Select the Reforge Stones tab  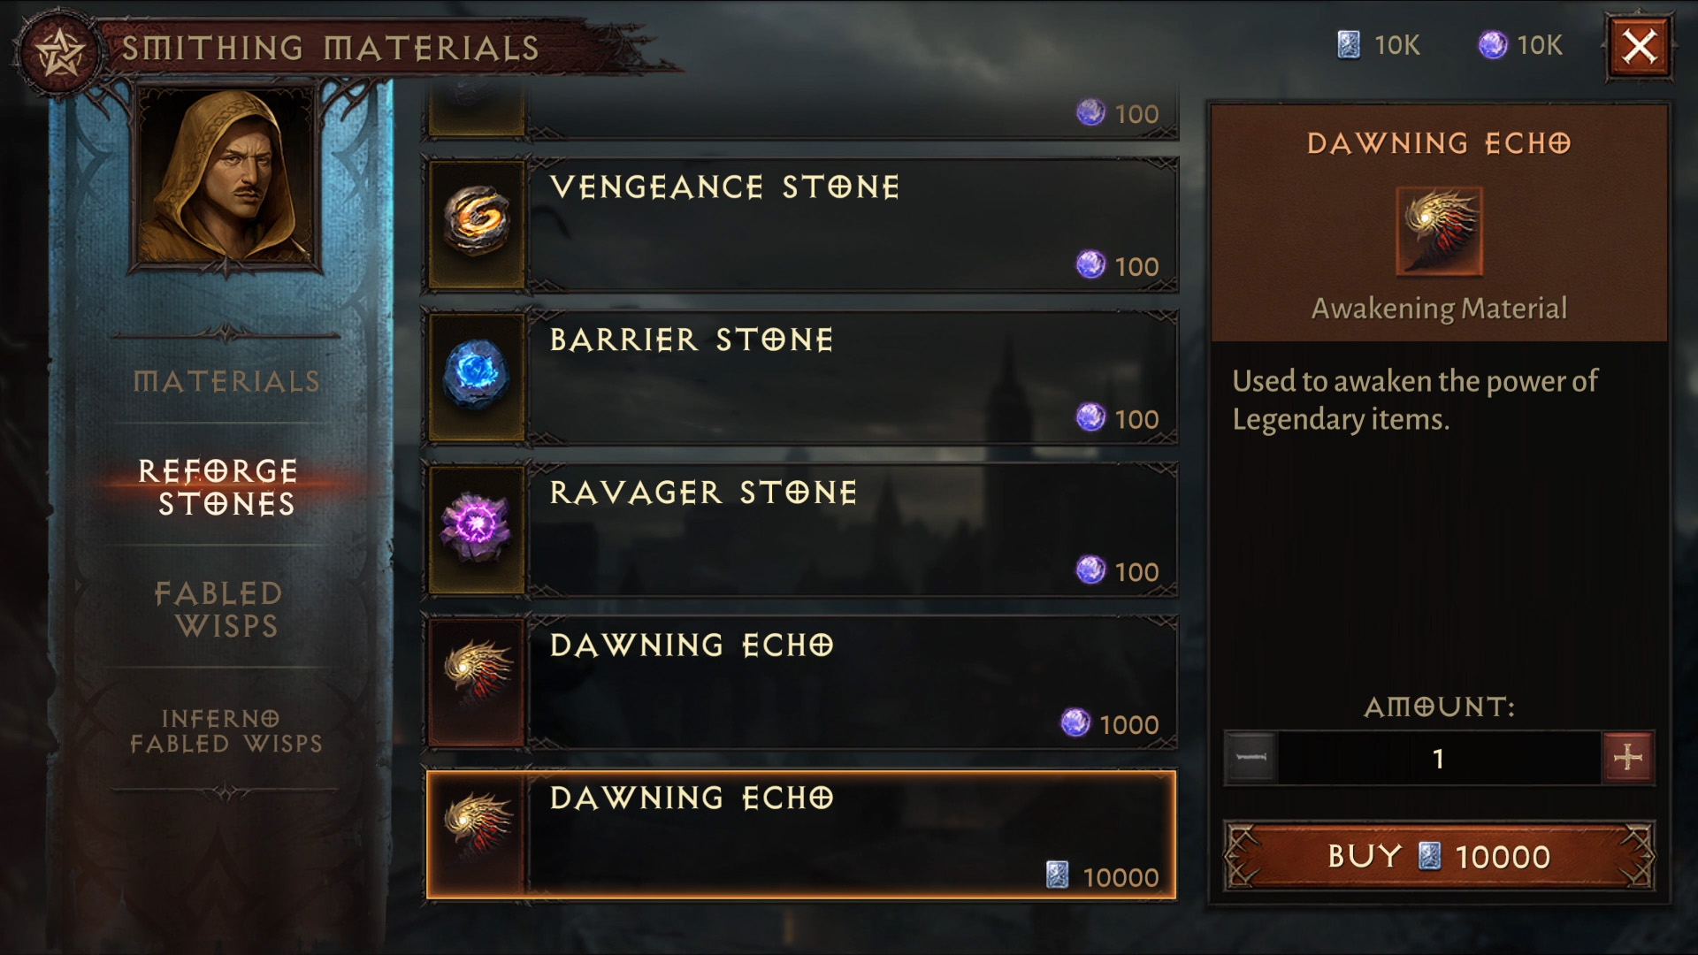click(218, 487)
